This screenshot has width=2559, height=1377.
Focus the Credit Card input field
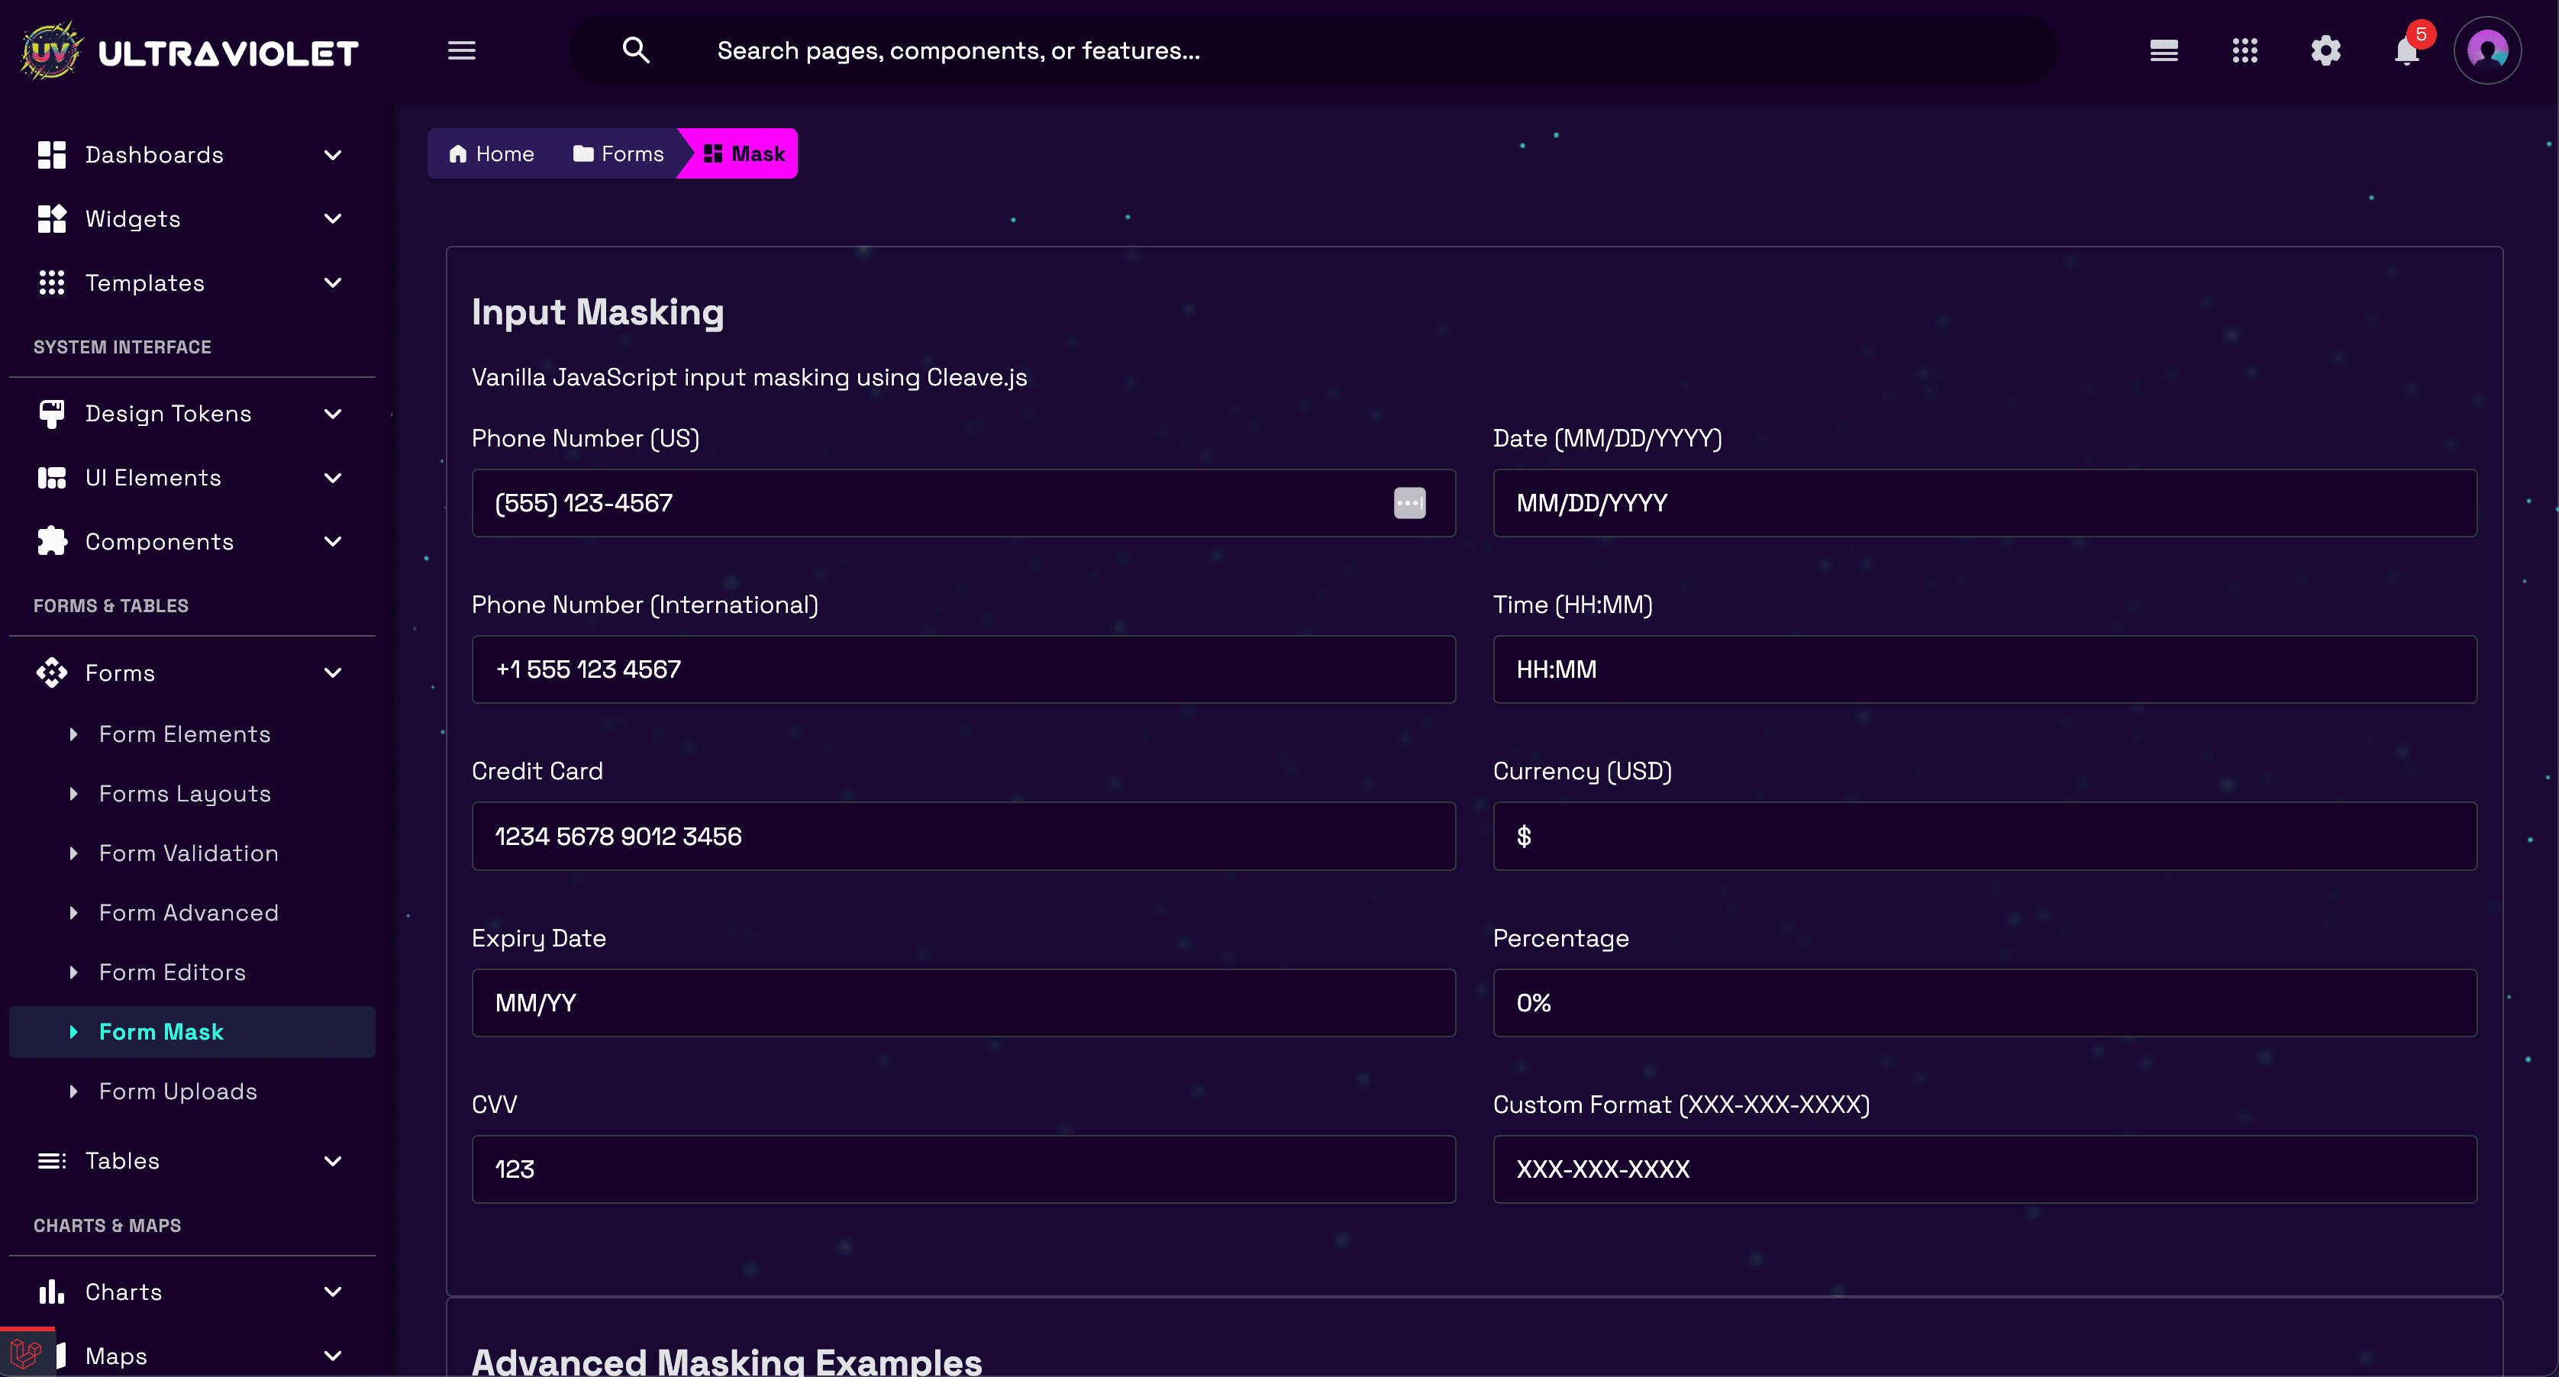(x=963, y=836)
